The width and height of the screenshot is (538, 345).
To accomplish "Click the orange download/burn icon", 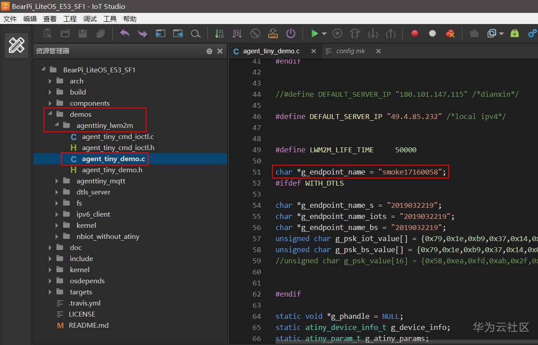I will [x=273, y=33].
